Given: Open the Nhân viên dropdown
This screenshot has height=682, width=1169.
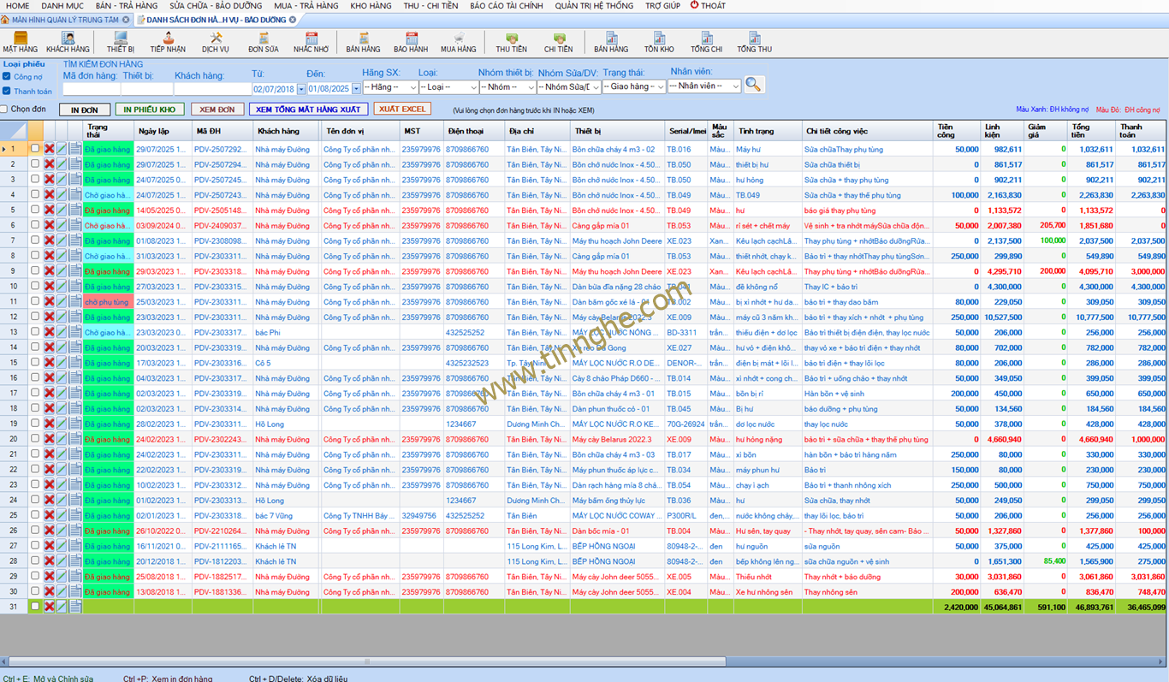Looking at the screenshot, I should tap(703, 86).
